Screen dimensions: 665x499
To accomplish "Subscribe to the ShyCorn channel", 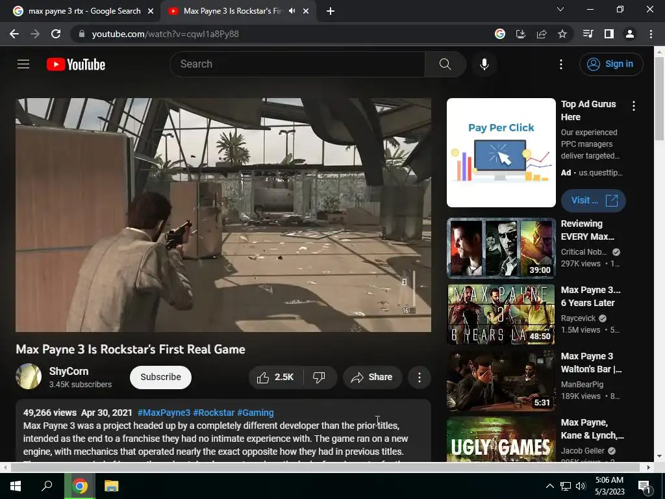I will (x=161, y=377).
